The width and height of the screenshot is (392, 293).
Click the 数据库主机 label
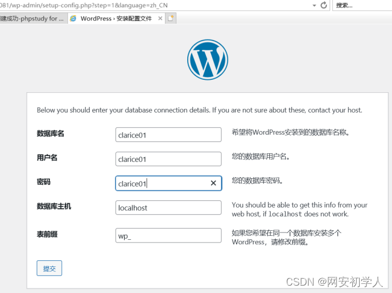(54, 206)
